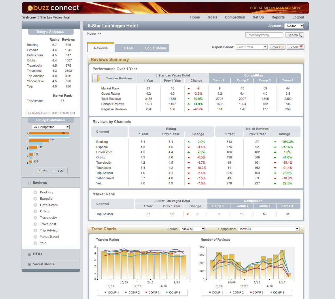The height and width of the screenshot is (299, 335).
Task: Click the orange VR legend swatch
Action: (39, 171)
